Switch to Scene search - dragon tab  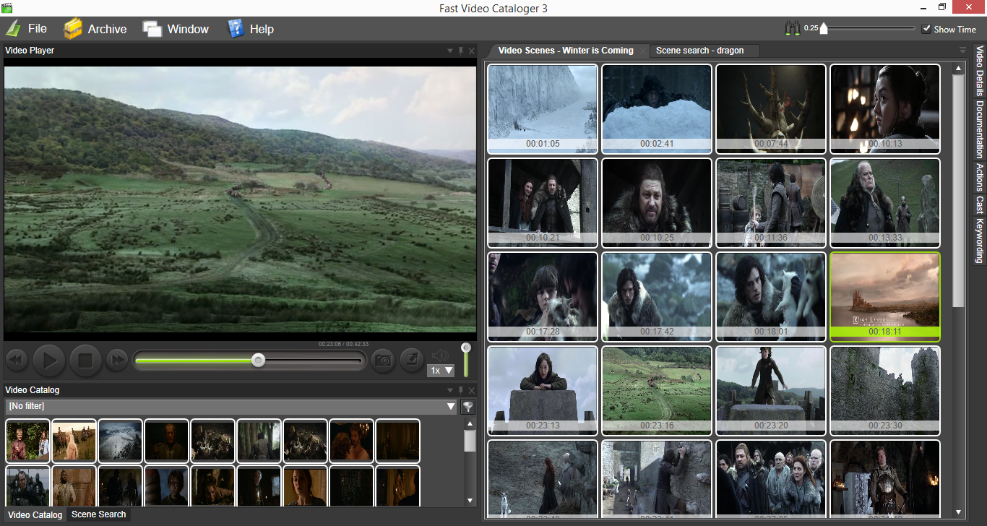click(699, 51)
